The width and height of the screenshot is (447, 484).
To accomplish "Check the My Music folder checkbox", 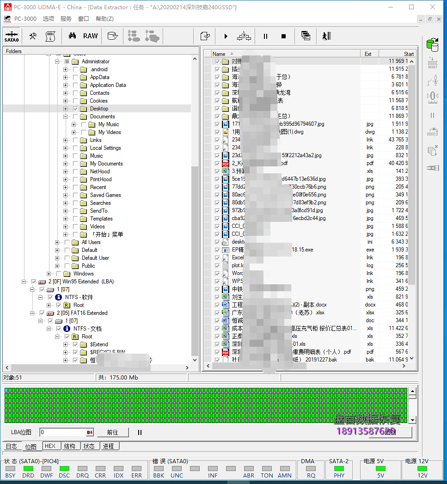I will 84,124.
